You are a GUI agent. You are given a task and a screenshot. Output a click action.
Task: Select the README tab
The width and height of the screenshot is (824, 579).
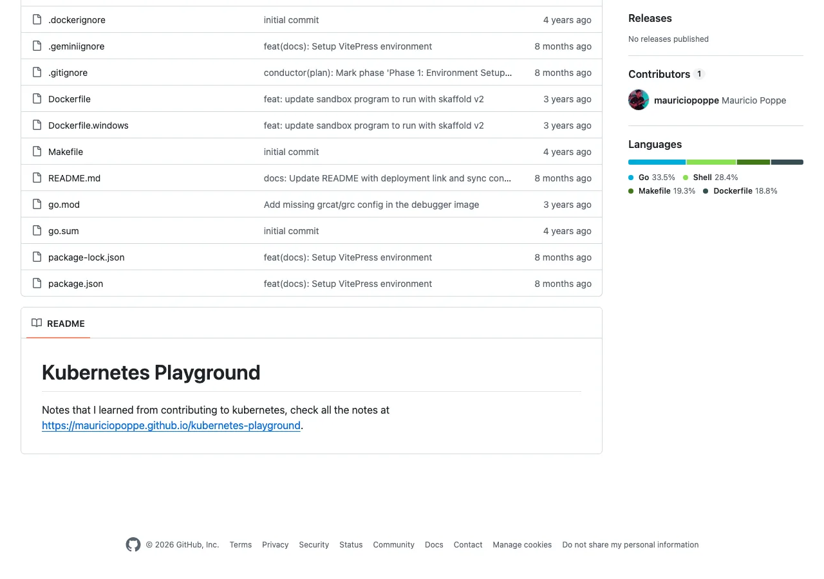(x=58, y=323)
